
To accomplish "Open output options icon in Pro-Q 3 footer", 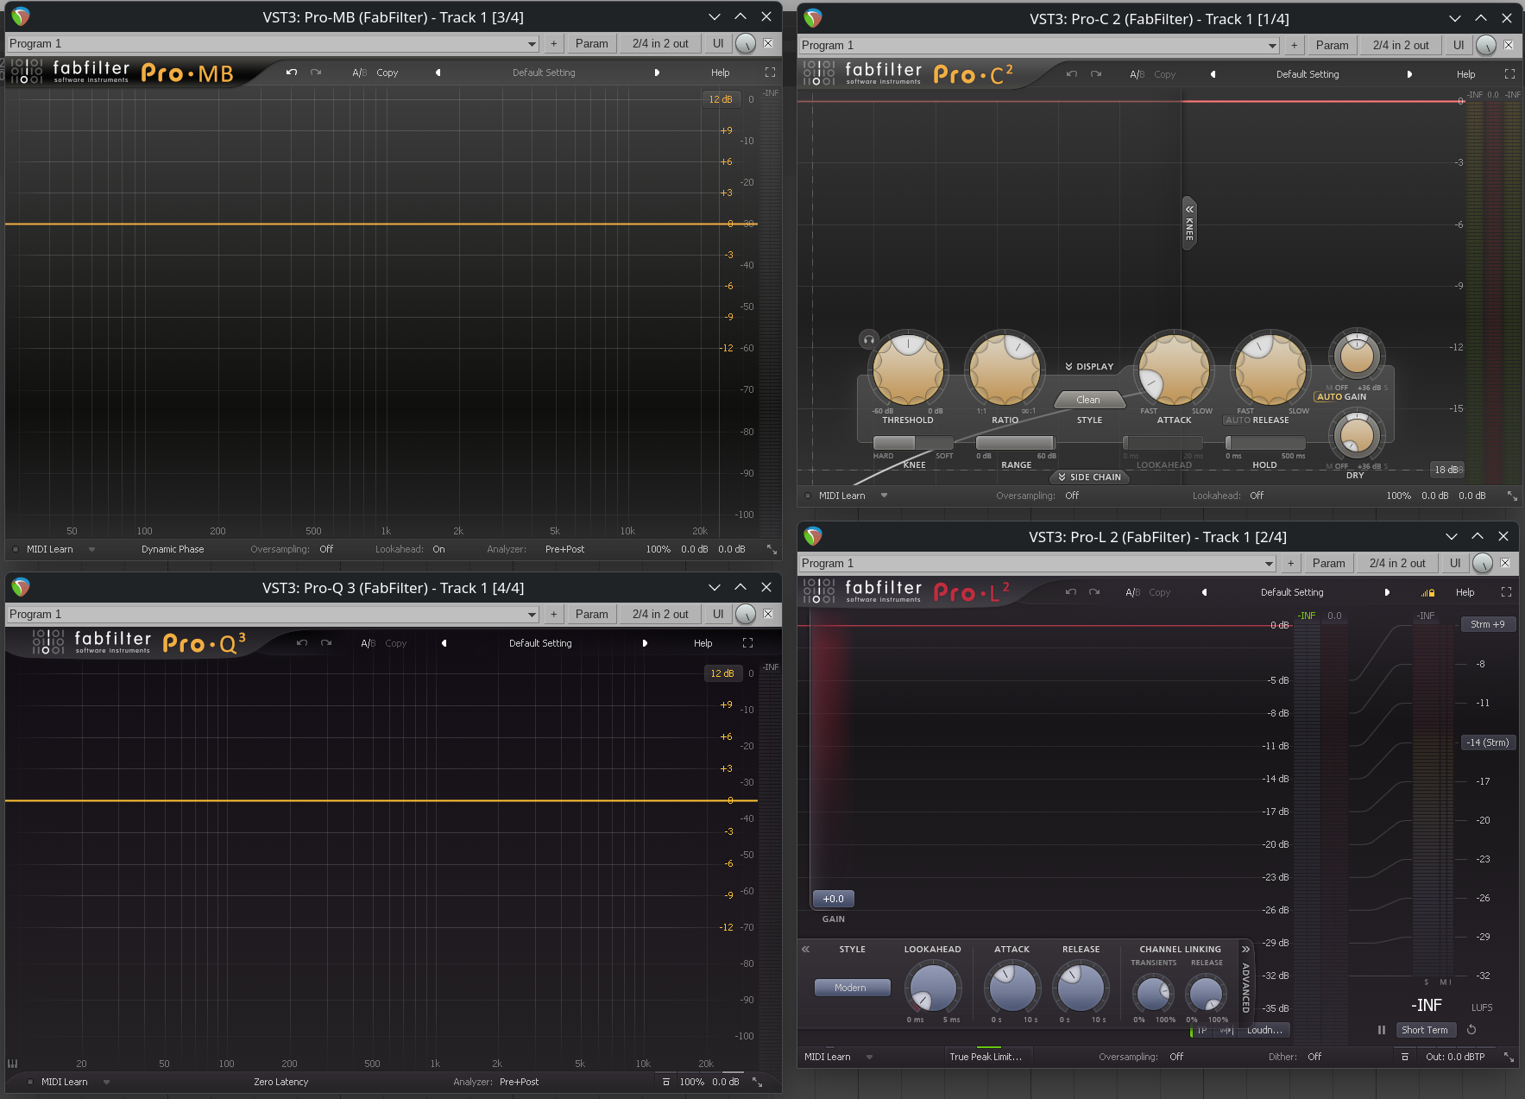I will coord(665,1082).
